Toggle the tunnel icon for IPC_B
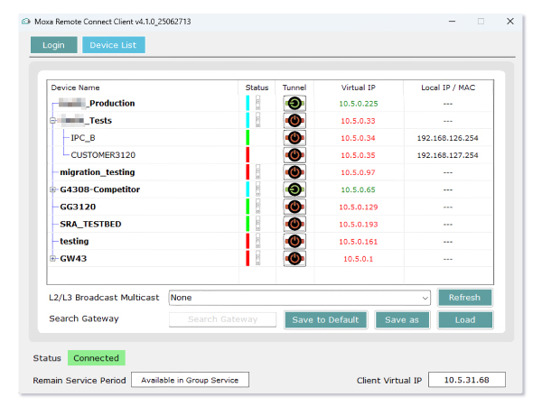542x415 pixels. click(x=294, y=138)
